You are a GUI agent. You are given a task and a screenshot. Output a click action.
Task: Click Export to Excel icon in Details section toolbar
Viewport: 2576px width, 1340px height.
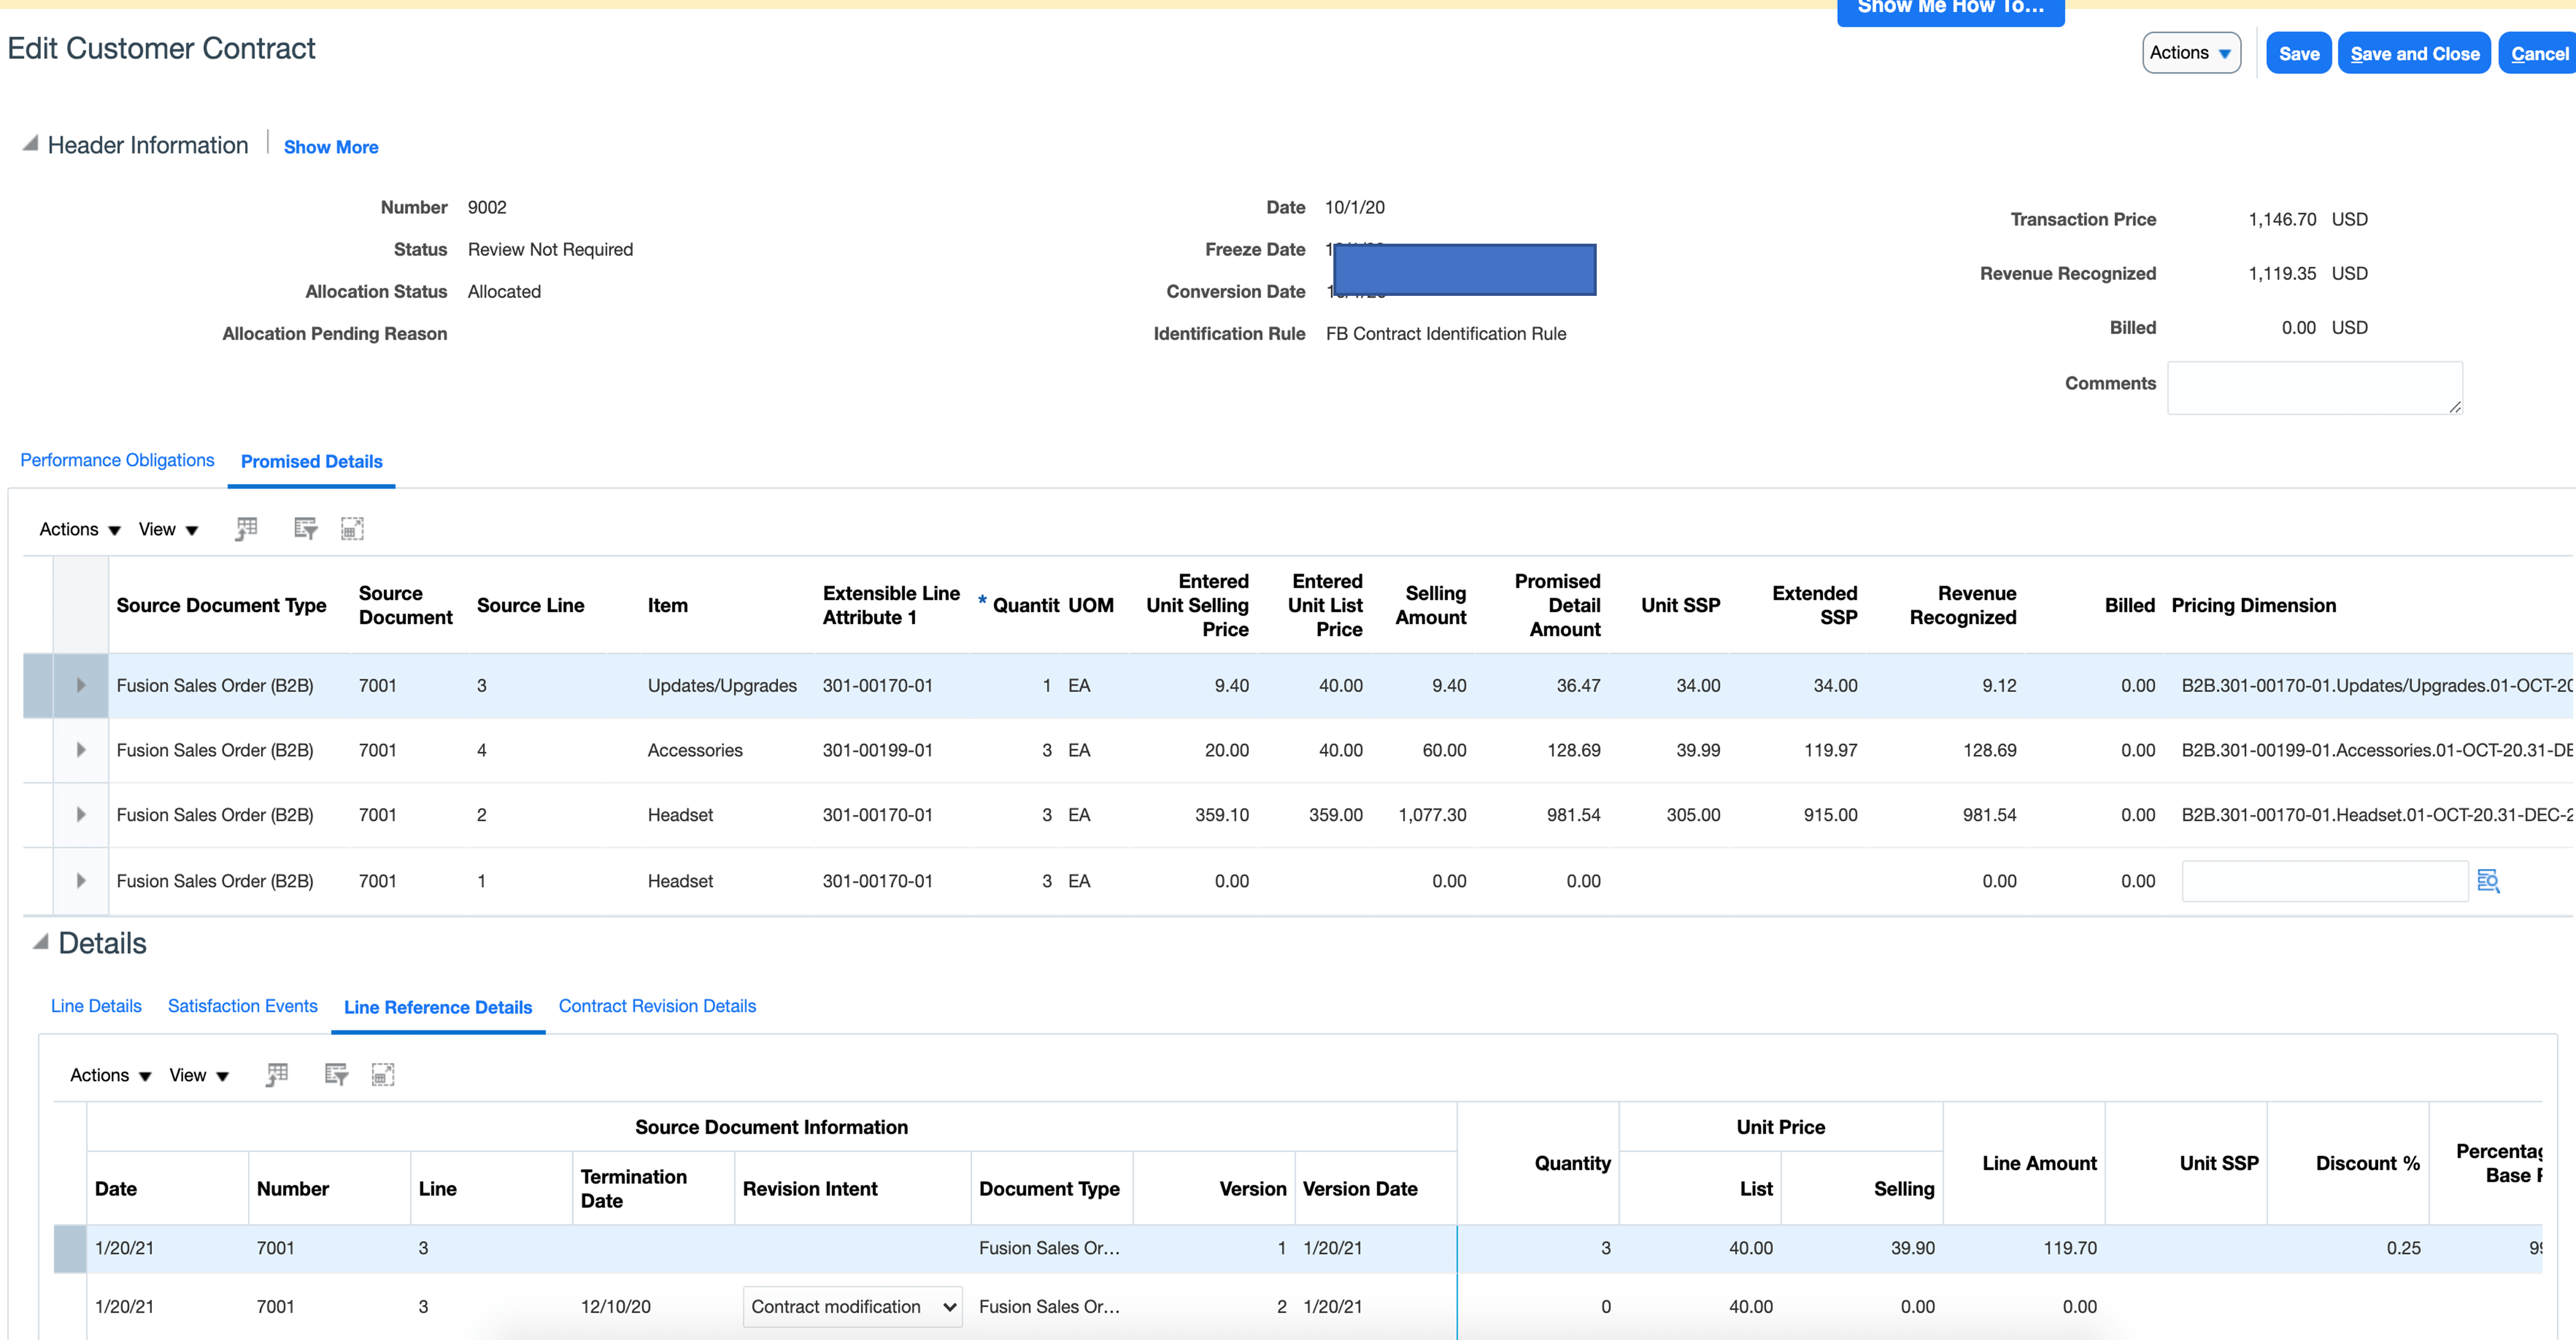(x=277, y=1074)
